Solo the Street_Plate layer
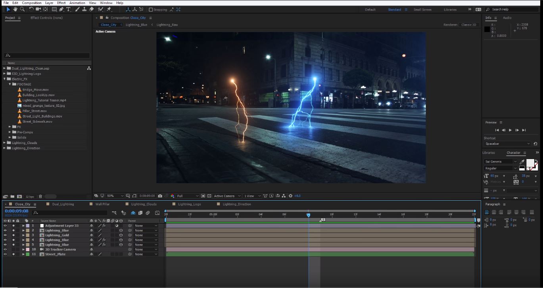 pos(13,254)
